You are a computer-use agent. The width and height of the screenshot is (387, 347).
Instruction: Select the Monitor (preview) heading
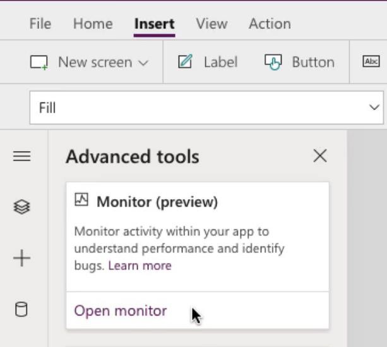pyautogui.click(x=157, y=202)
